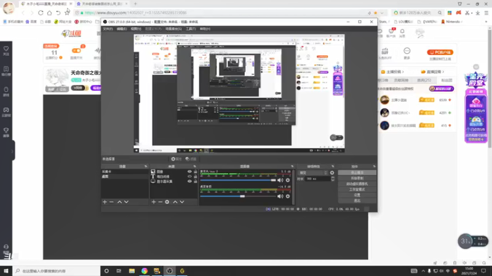Click the more (…) circle icon on Douyu

tap(407, 51)
